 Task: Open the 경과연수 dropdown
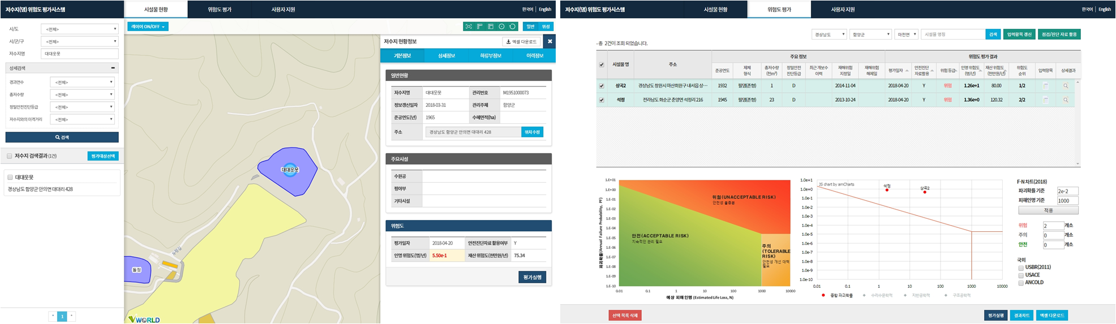(83, 82)
